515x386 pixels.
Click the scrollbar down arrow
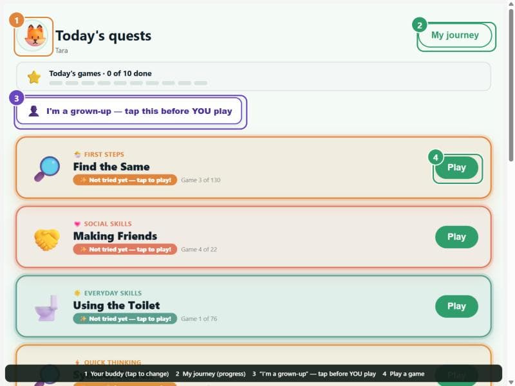pyautogui.click(x=511, y=382)
